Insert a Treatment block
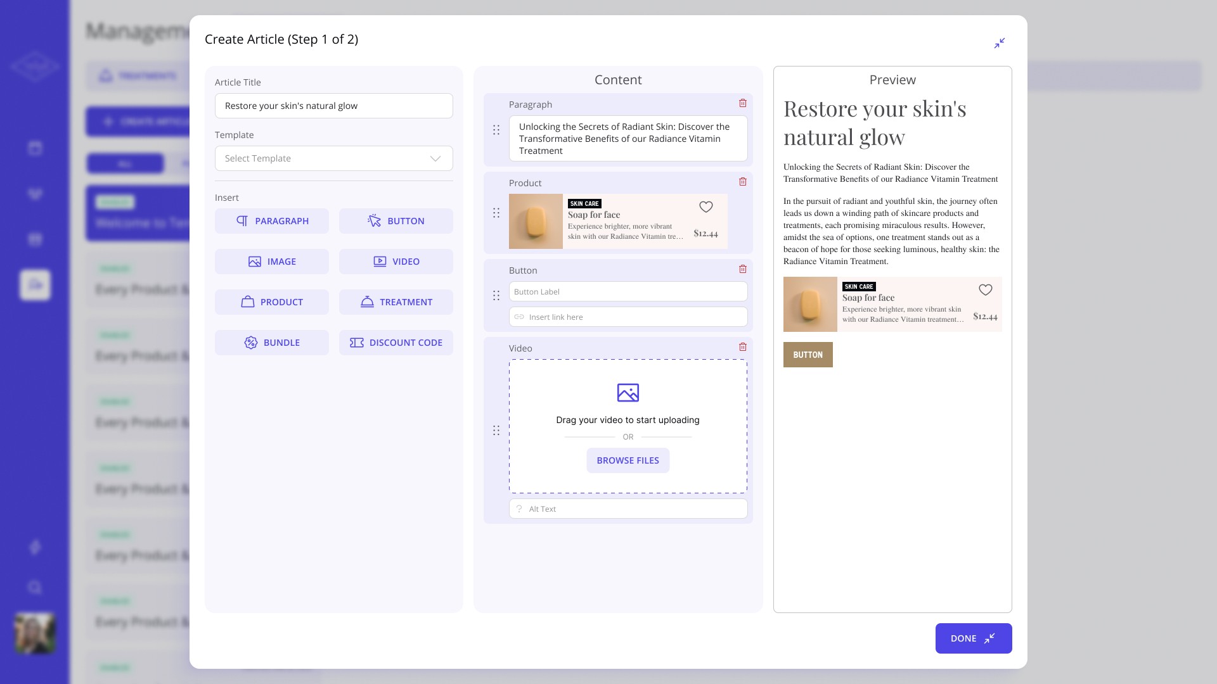Viewport: 1217px width, 684px height. (396, 302)
